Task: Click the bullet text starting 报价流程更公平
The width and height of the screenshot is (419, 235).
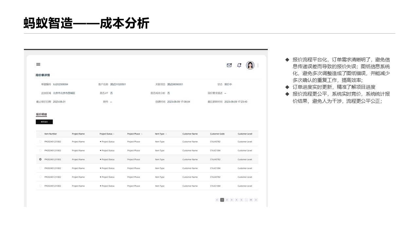Action: coord(341,98)
